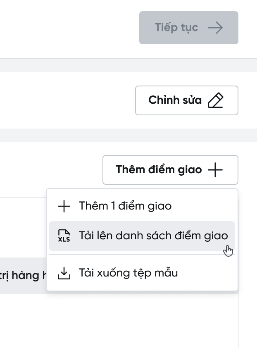257x348 pixels.
Task: Click the plus icon next to Thêm 1 điểm giao
Action: point(64,206)
